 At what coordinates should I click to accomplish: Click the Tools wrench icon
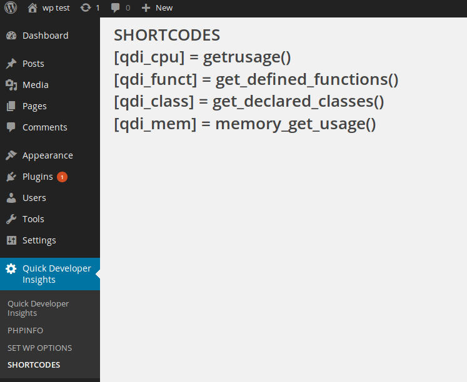click(x=11, y=219)
